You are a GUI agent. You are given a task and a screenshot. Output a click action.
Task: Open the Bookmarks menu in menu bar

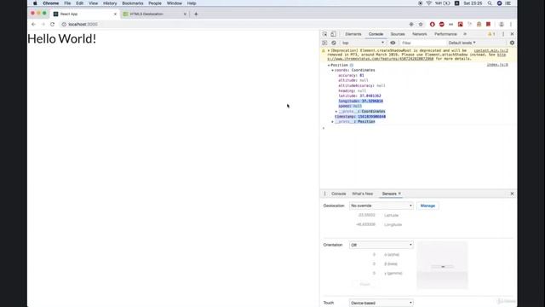(x=133, y=3)
